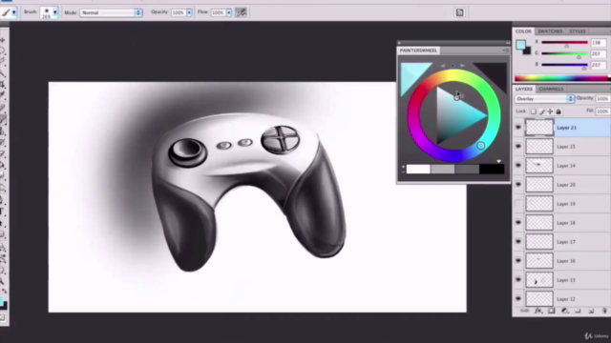Click background color swatch in Color panel

528,51
